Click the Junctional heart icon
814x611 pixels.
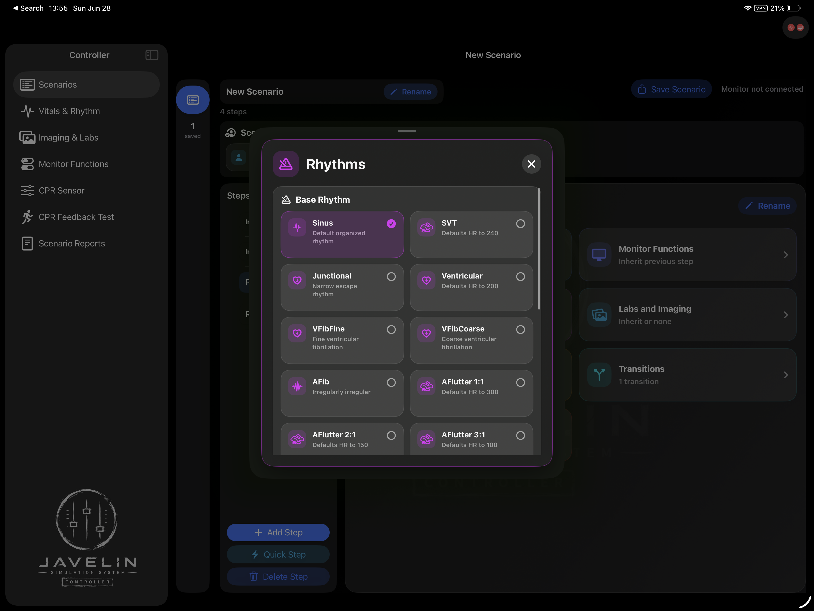(297, 281)
